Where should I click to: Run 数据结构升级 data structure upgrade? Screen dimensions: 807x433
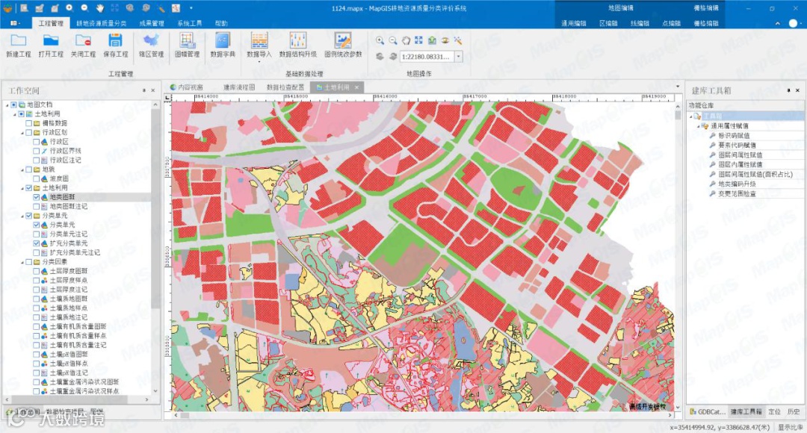[298, 45]
